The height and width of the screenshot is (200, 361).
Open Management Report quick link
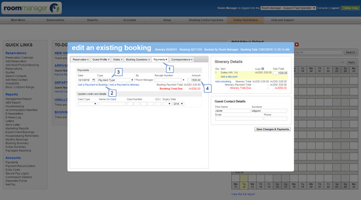(x=19, y=99)
